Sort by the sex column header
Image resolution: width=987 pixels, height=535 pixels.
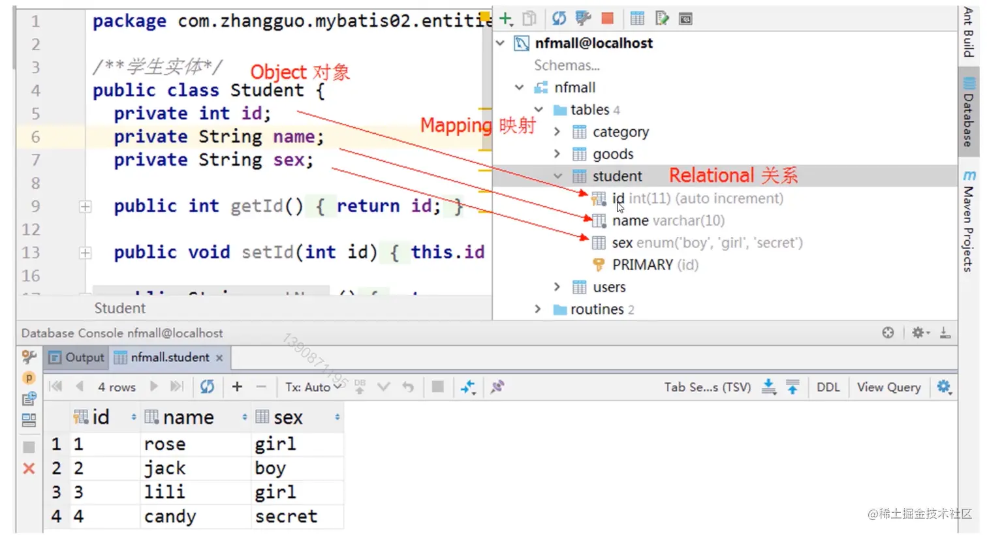point(298,417)
